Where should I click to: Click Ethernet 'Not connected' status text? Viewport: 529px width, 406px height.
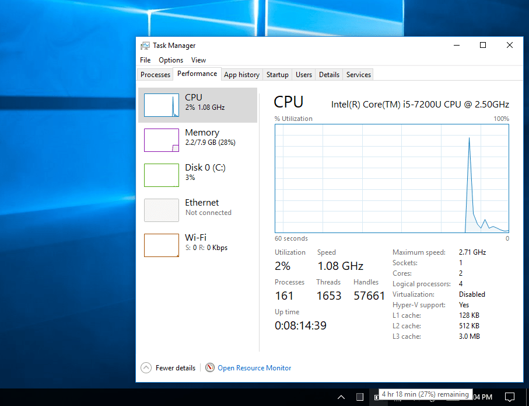208,213
